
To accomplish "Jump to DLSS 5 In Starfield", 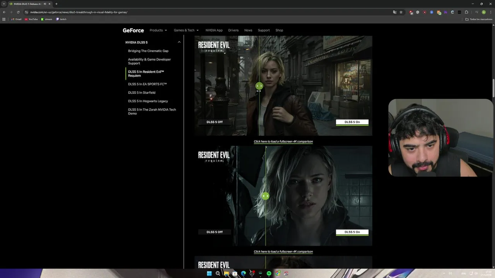I will point(142,93).
